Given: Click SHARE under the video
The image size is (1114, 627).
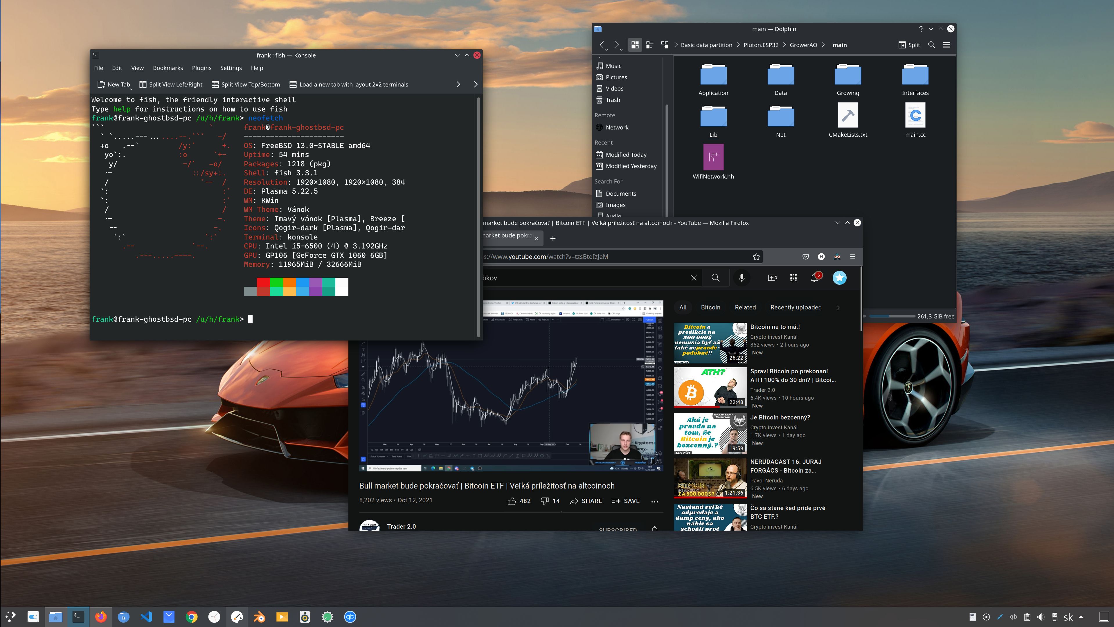Looking at the screenshot, I should tap(586, 501).
